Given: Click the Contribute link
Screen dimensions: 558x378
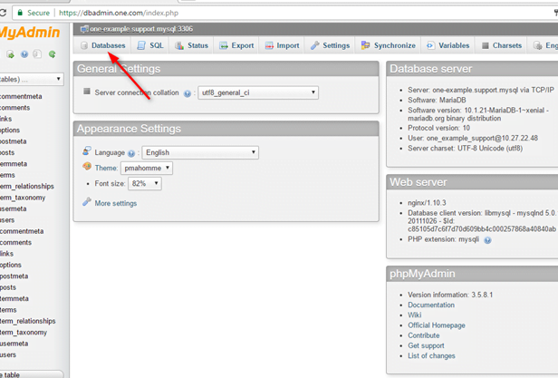Looking at the screenshot, I should pos(424,335).
